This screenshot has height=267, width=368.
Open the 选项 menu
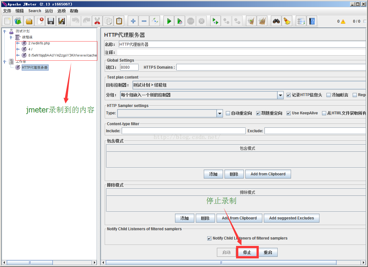click(61, 11)
